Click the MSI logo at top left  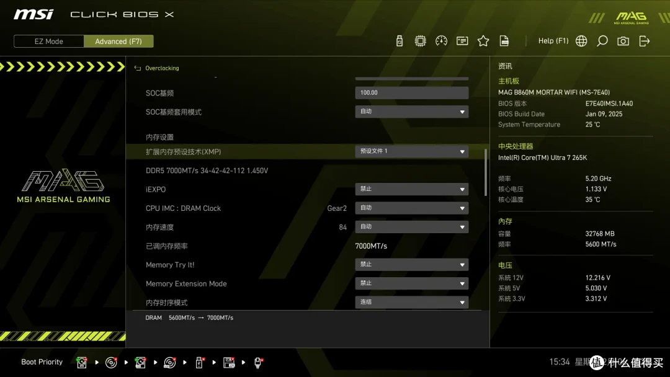pos(33,14)
